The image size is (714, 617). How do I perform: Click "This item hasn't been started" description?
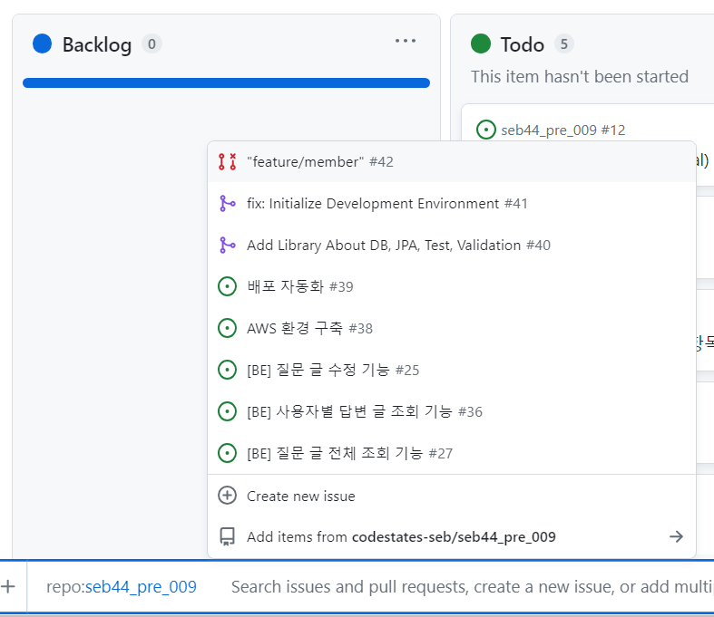(x=580, y=76)
